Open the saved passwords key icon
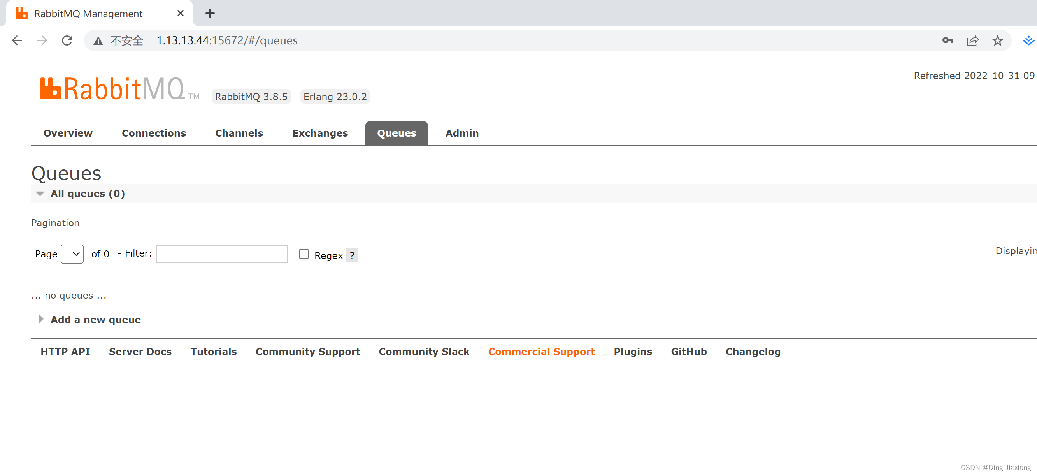 point(948,40)
